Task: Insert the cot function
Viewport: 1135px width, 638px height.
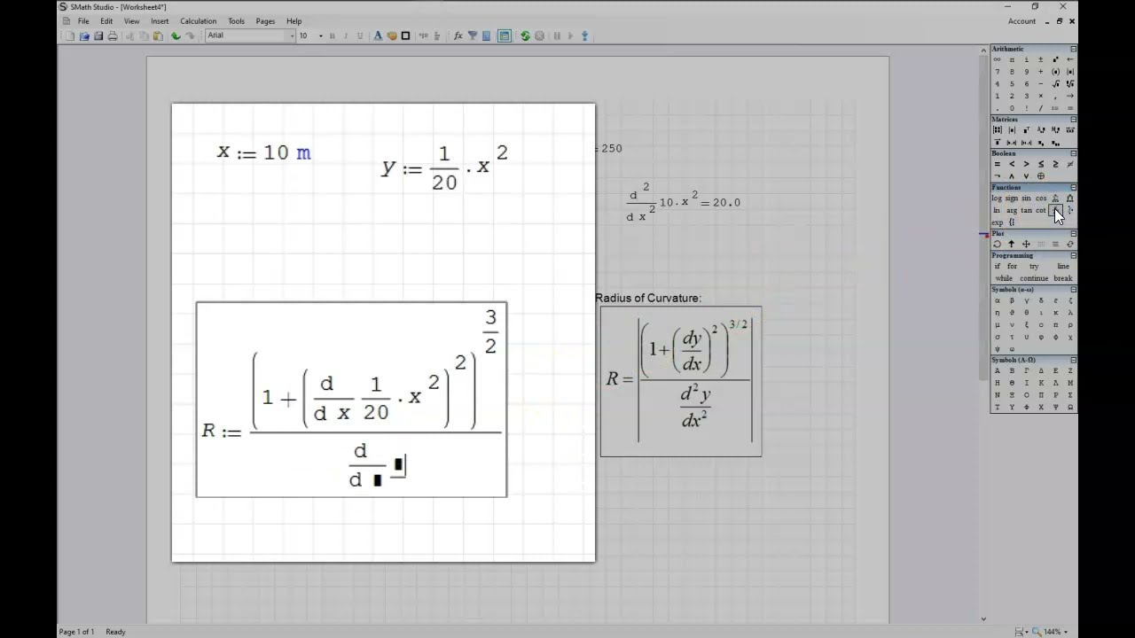Action: (x=1040, y=210)
